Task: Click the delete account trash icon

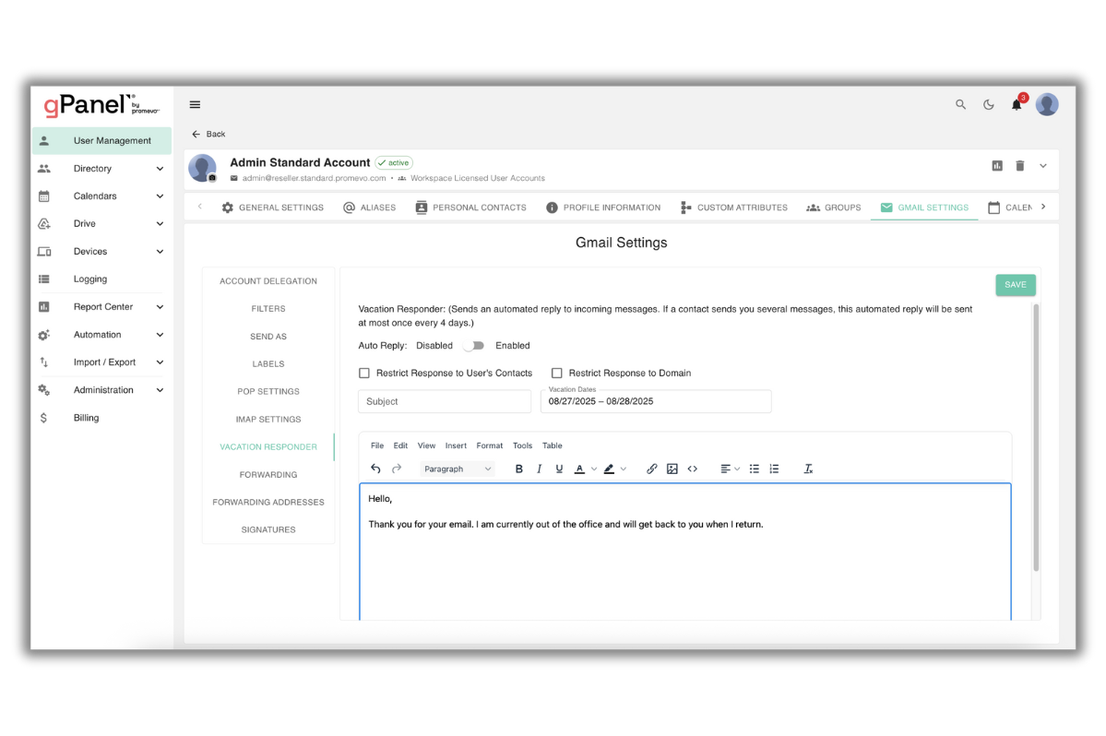Action: [1019, 166]
